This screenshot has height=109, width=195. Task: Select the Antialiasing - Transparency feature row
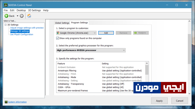tap(101, 84)
